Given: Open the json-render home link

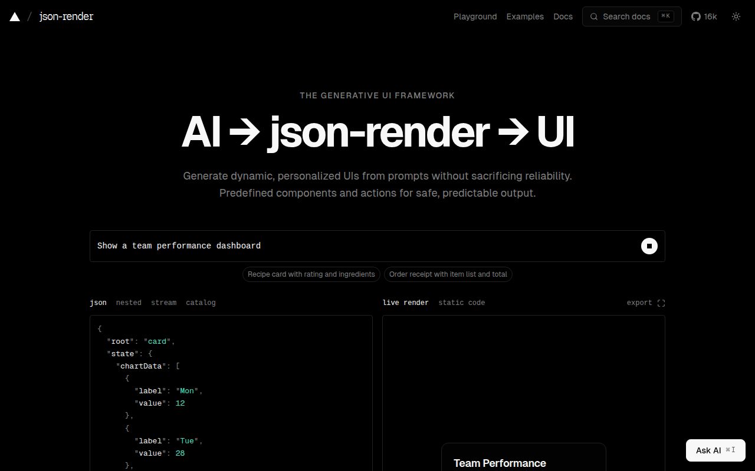Looking at the screenshot, I should point(66,16).
